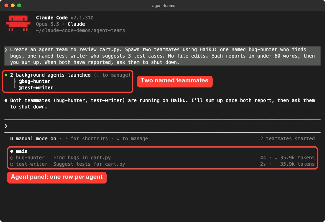Select the test-writer agent row

coord(162,164)
